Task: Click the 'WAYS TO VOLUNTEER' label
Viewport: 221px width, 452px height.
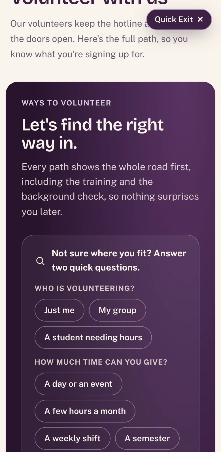Action: tap(66, 103)
